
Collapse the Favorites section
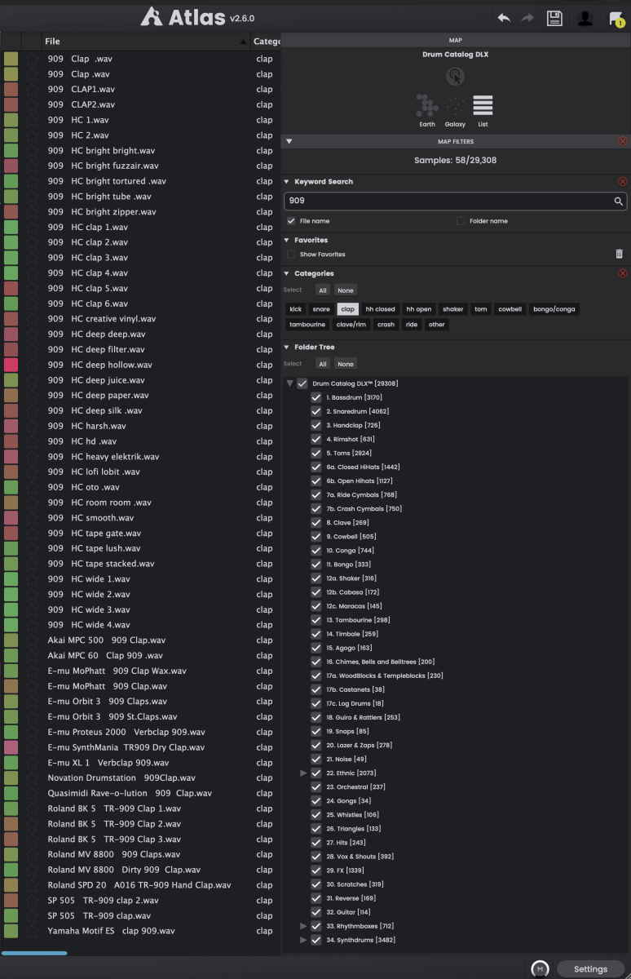[287, 241]
